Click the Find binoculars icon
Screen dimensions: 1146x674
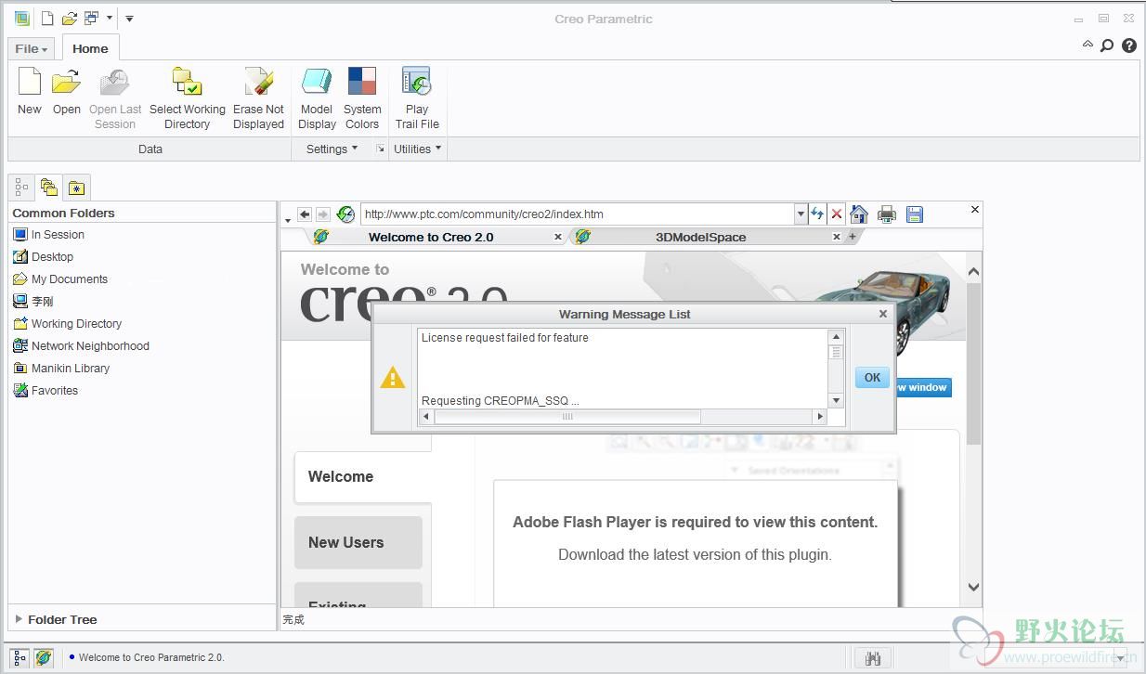[x=872, y=658]
